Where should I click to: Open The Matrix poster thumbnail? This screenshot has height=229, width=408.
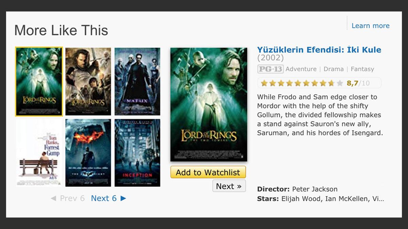[137, 81]
